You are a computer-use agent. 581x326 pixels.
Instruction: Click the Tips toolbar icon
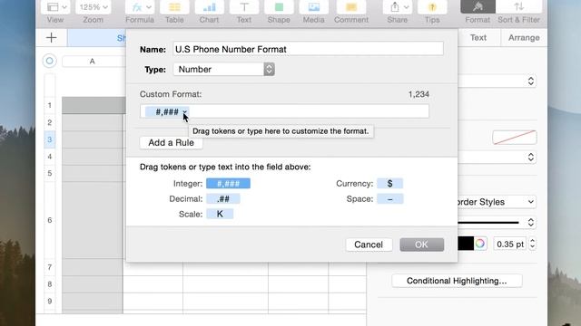(432, 7)
